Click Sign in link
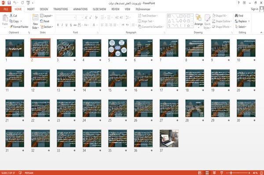 tap(254, 9)
